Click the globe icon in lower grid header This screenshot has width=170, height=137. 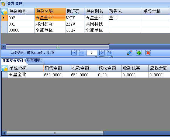[5, 68]
